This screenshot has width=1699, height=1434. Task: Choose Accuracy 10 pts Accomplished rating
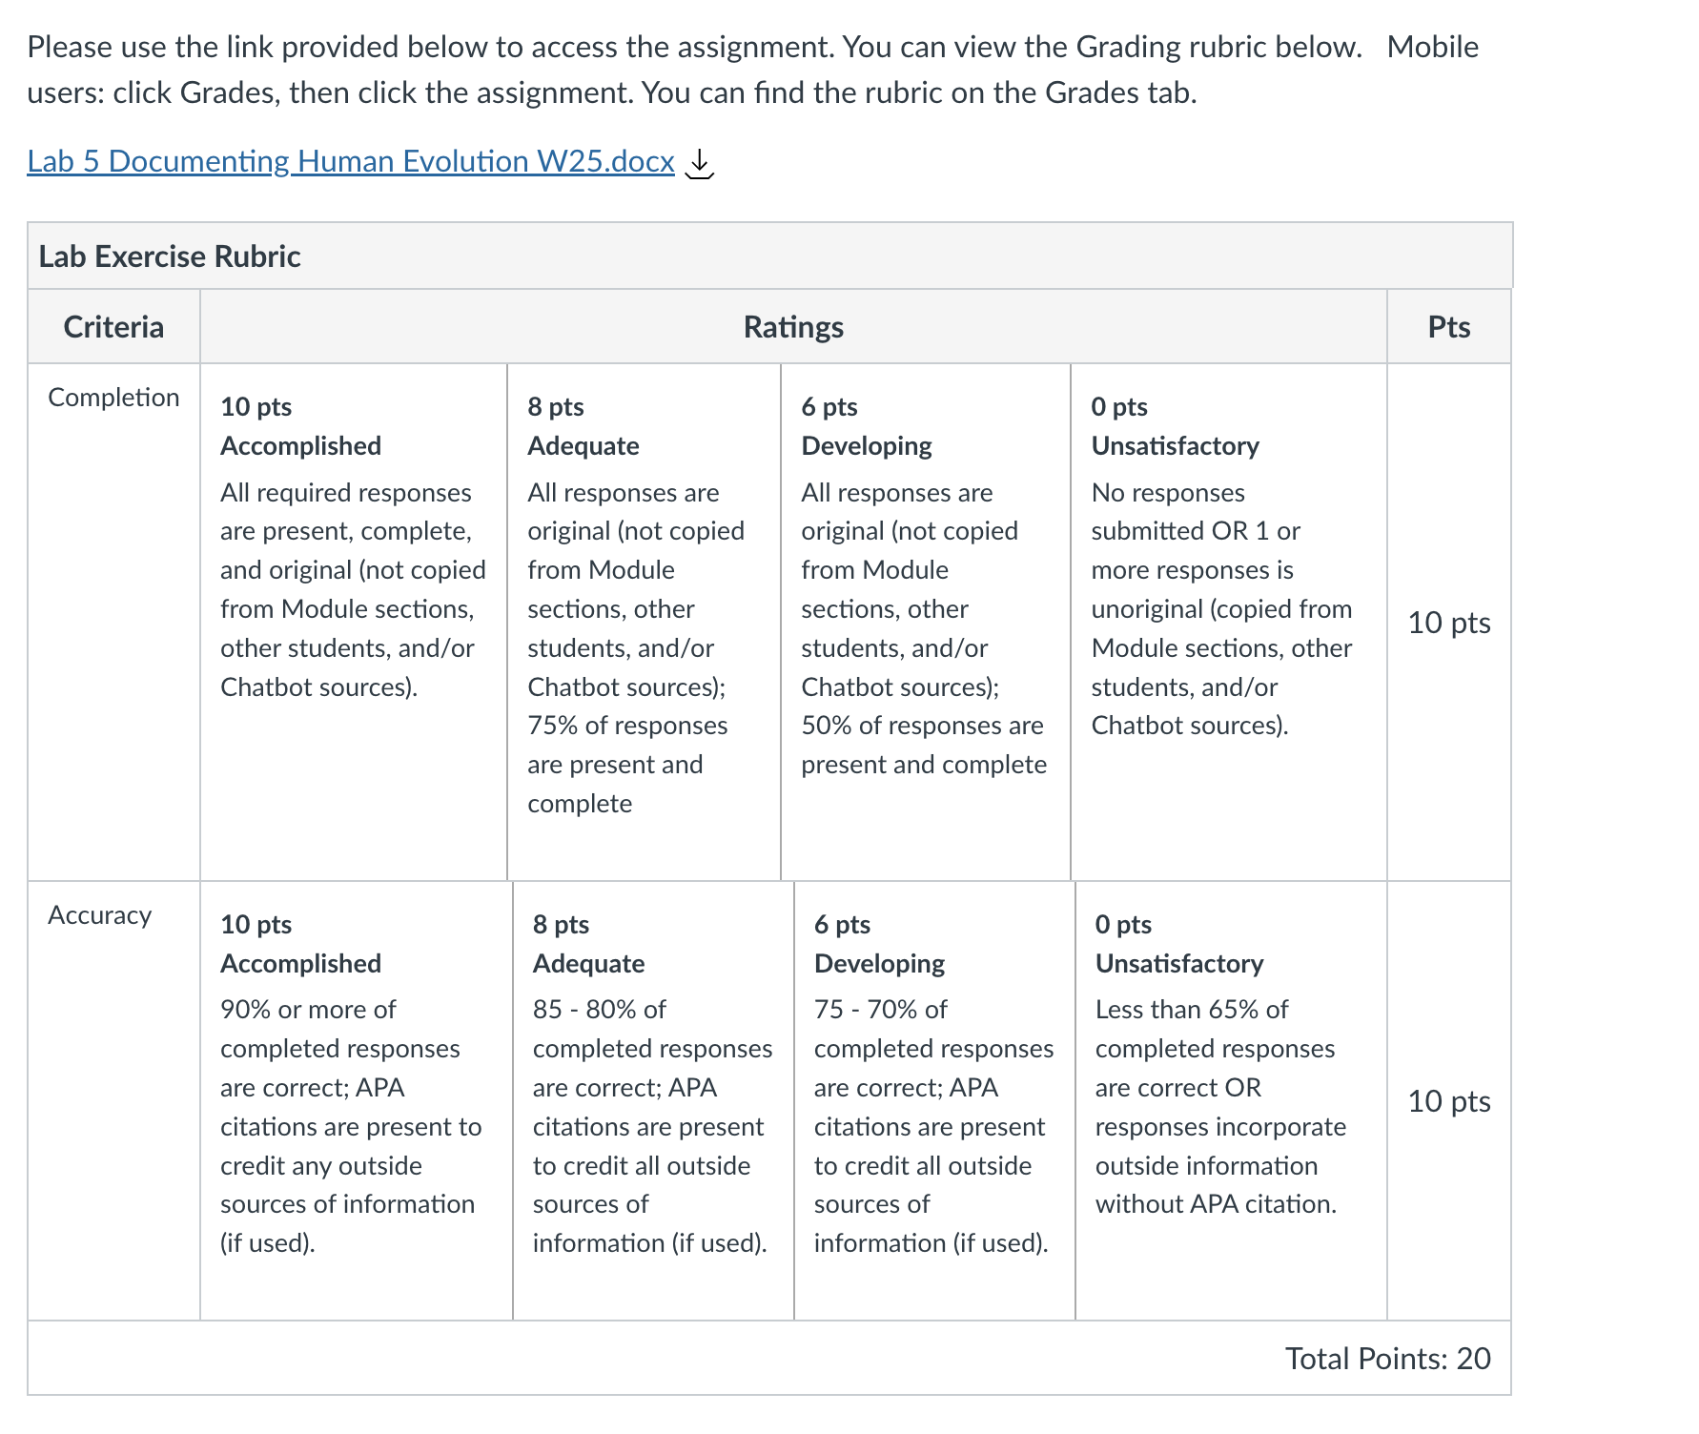coord(357,1100)
